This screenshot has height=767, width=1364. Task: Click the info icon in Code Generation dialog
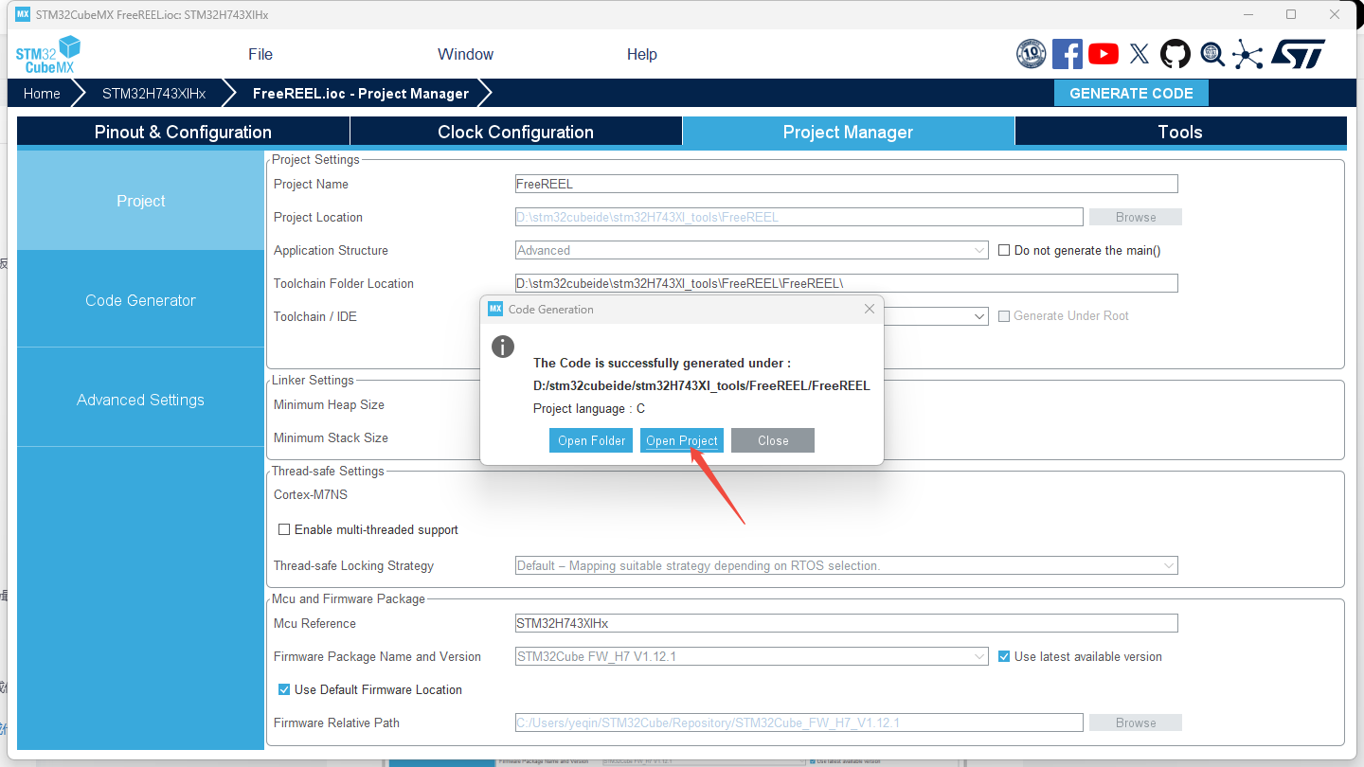click(503, 347)
